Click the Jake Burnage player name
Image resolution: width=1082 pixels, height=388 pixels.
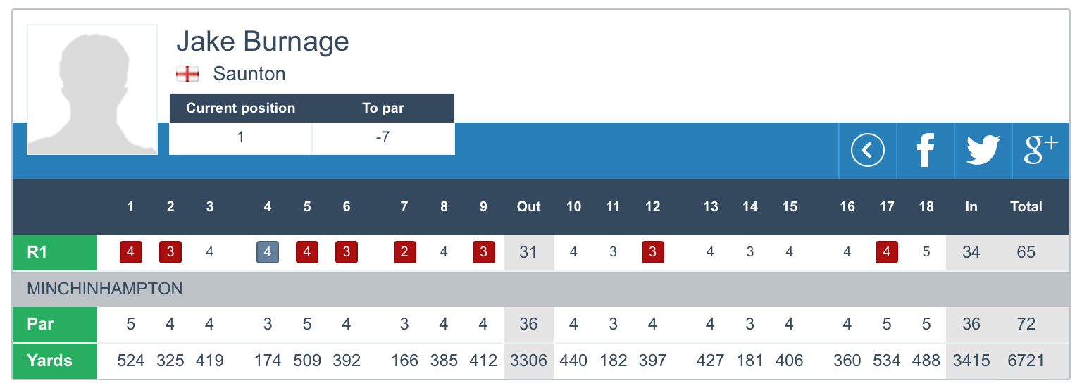coord(262,42)
